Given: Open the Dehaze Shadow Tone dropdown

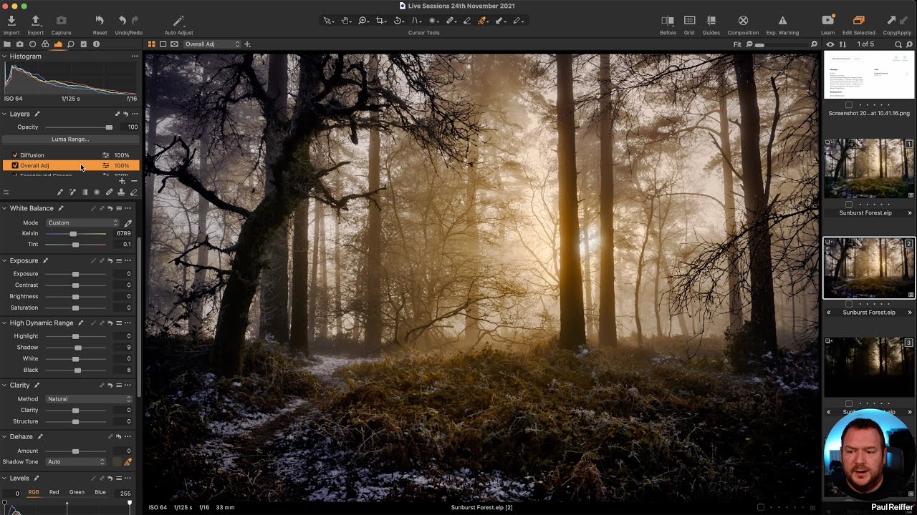Looking at the screenshot, I should tap(76, 462).
